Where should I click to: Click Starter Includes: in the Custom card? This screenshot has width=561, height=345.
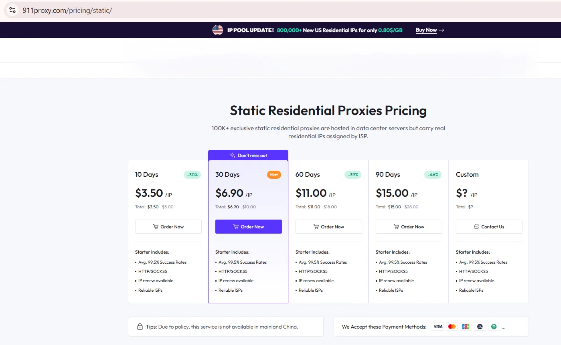point(473,252)
